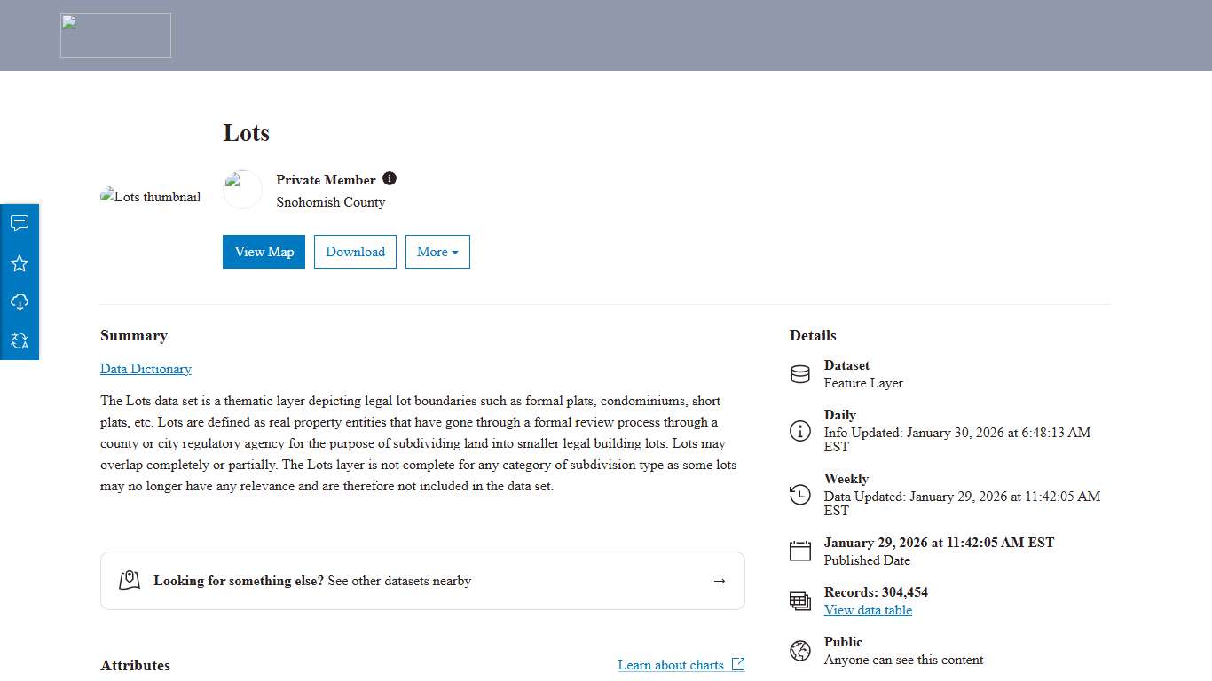Expand the Download options
Viewport: 1212px width, 681px height.
click(355, 252)
